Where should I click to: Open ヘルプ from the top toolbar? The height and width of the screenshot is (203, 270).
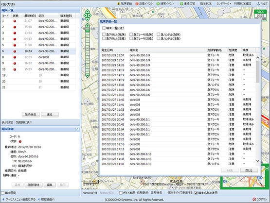tap(262, 3)
